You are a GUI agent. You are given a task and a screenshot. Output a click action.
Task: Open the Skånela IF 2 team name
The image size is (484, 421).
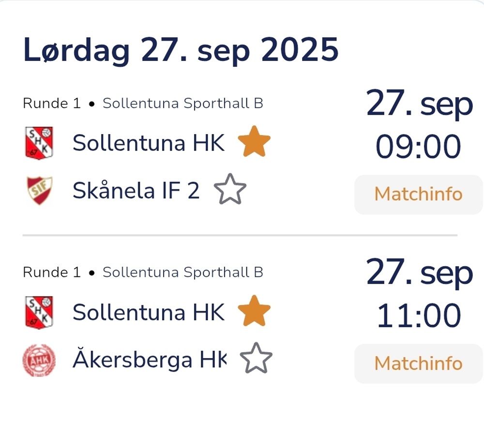point(136,191)
